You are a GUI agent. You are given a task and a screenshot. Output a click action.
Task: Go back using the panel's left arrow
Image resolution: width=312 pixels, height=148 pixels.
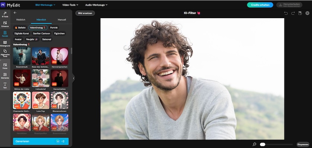(x=15, y=13)
